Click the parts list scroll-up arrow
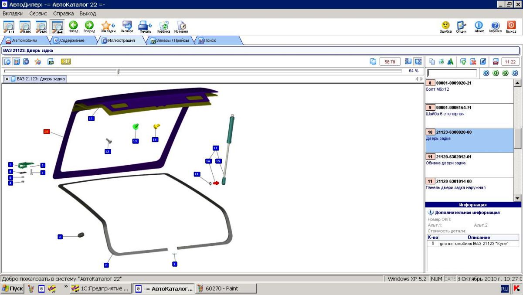The image size is (523, 295). tap(518, 83)
